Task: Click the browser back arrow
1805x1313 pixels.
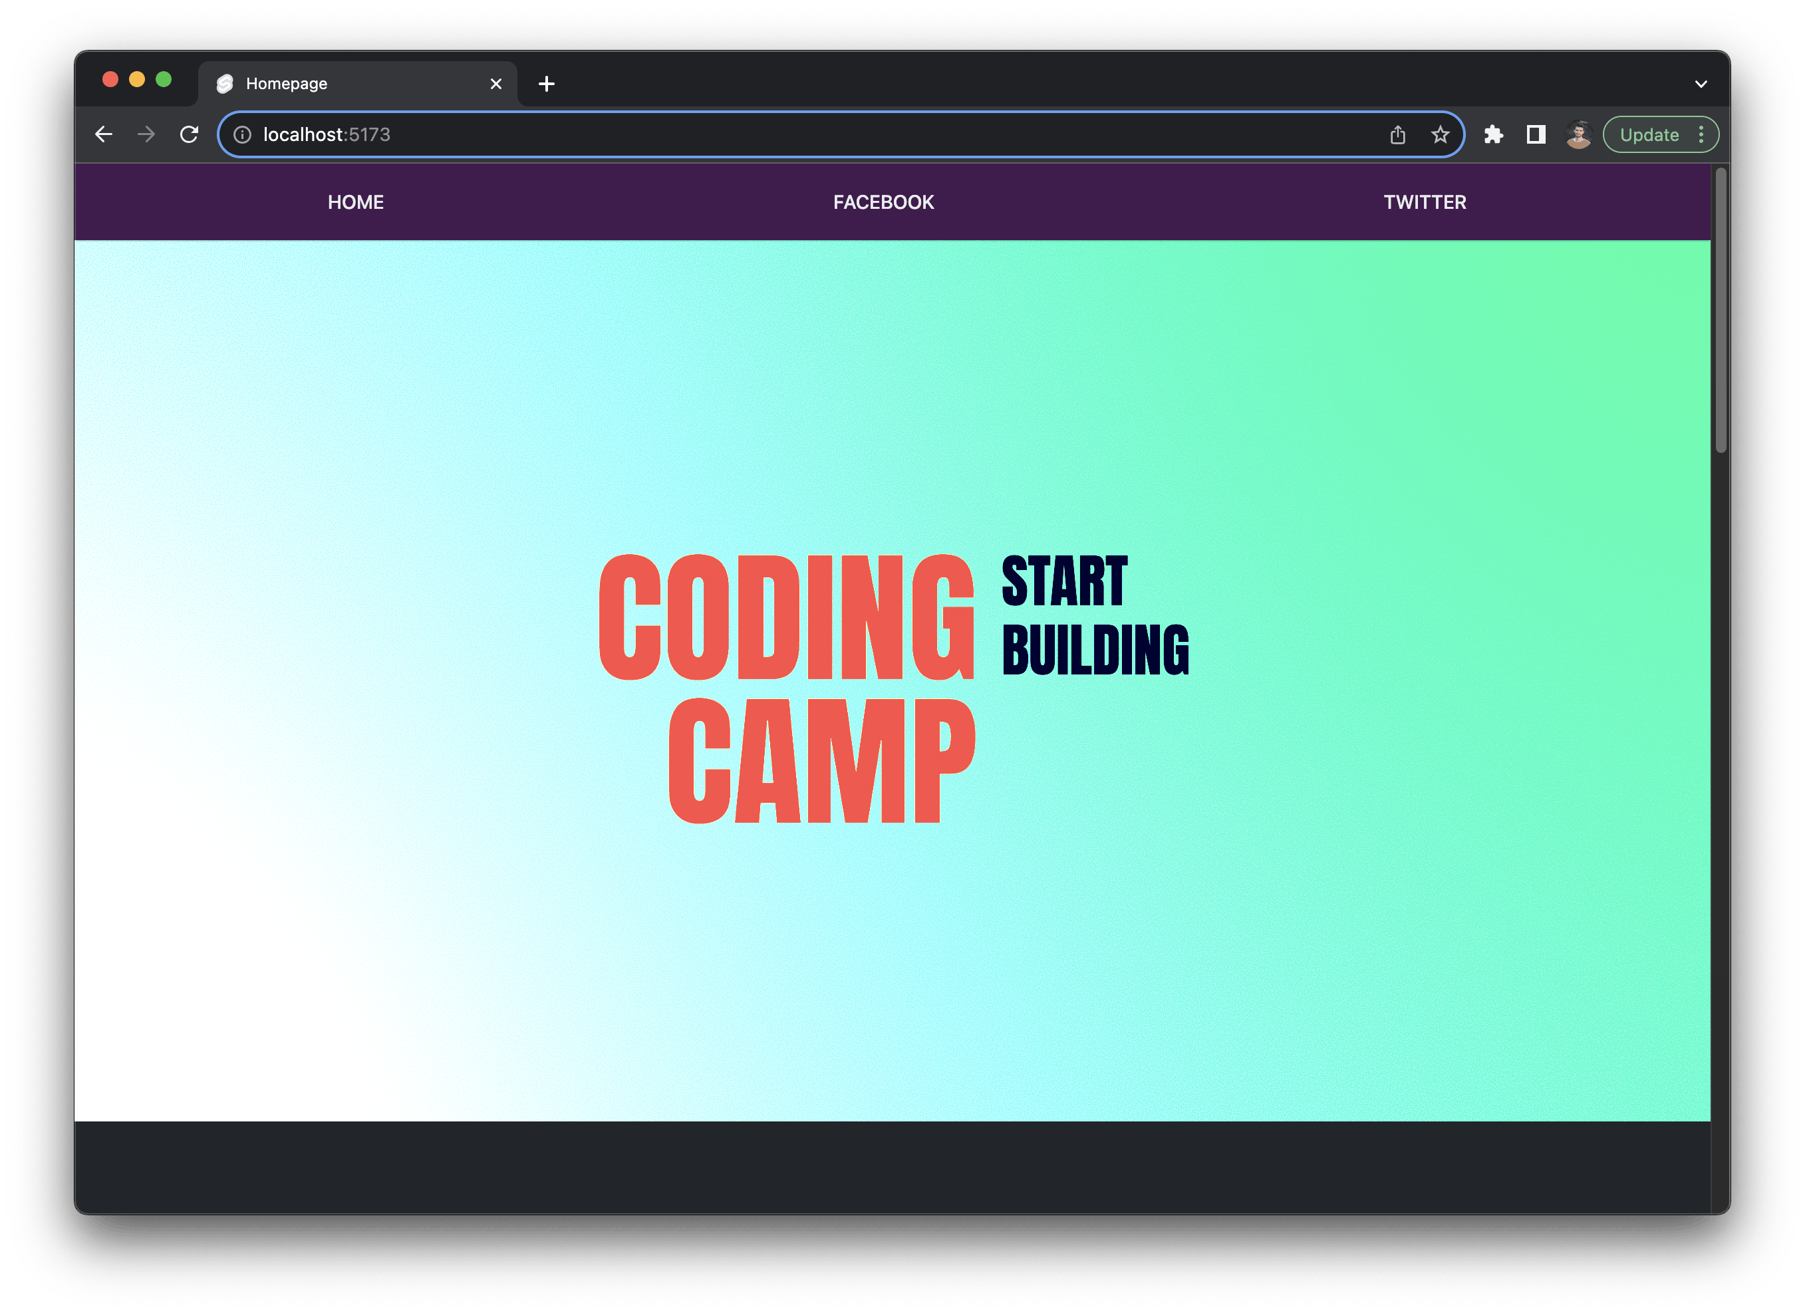Action: coord(104,134)
